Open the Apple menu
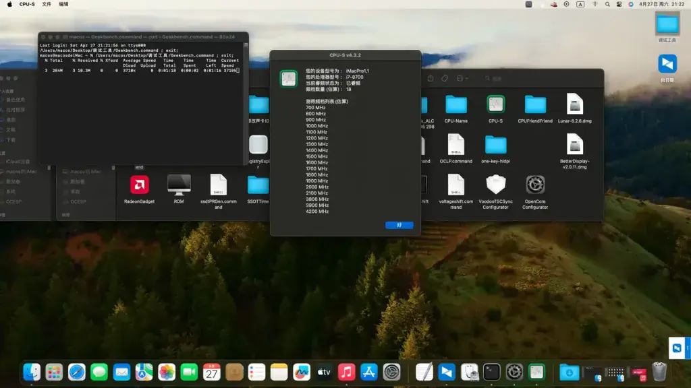691x388 pixels. click(9, 4)
